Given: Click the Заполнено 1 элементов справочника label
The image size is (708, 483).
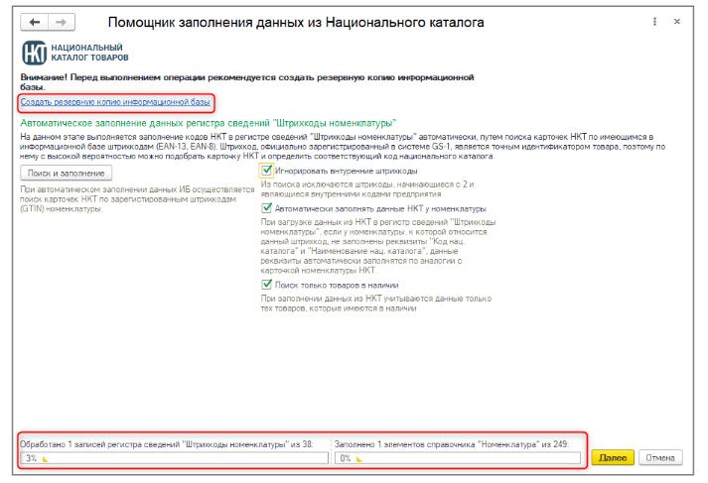Looking at the screenshot, I should [451, 443].
